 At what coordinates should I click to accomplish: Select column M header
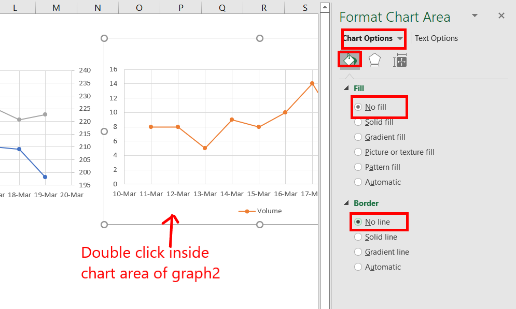[57, 7]
